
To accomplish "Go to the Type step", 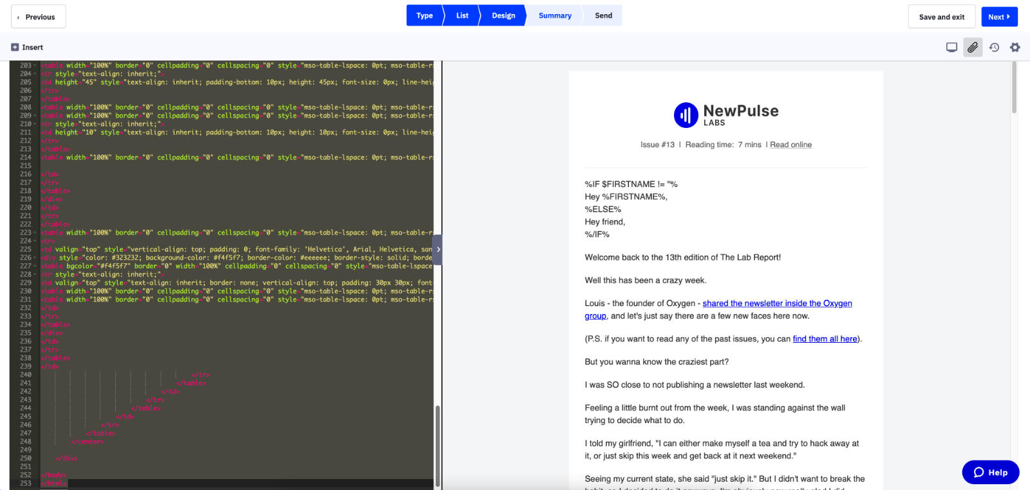I will [x=424, y=15].
